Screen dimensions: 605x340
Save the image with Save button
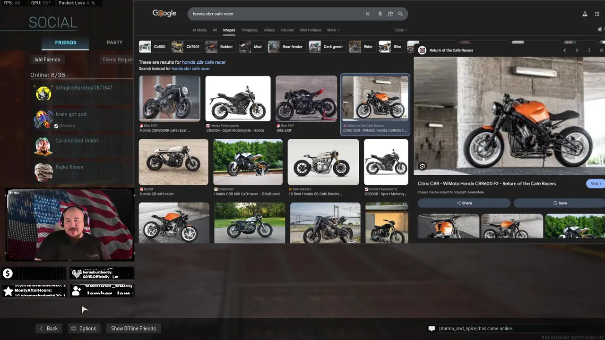point(560,203)
